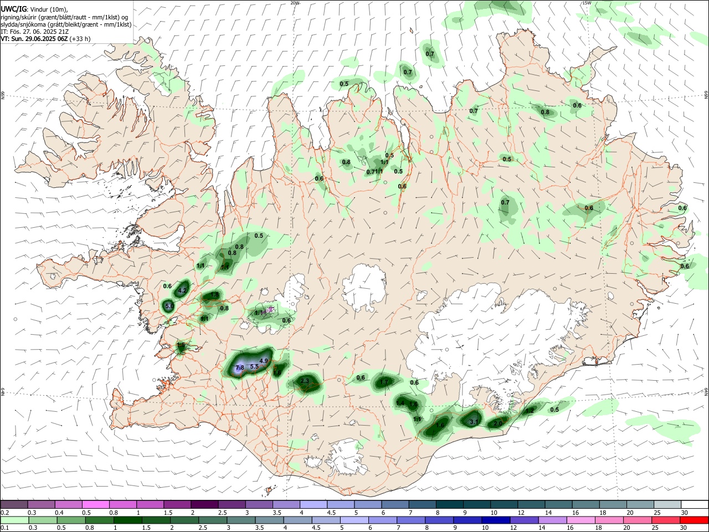Pick the darkest green swatch between 1 and 1.5
The width and height of the screenshot is (709, 532).
[x=127, y=520]
